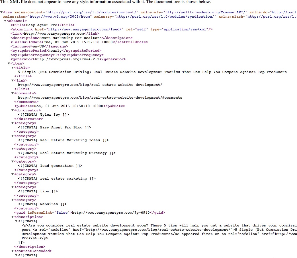Collapse the item's title node
The width and height of the screenshot is (297, 258).
13,68
